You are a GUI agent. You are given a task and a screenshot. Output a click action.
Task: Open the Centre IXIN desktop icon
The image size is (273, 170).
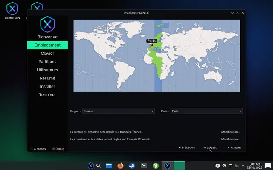tap(12, 10)
